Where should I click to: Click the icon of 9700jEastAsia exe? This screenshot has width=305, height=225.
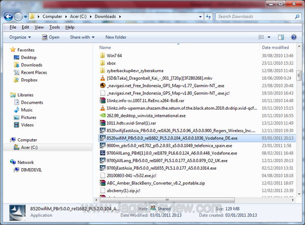[x=103, y=168]
